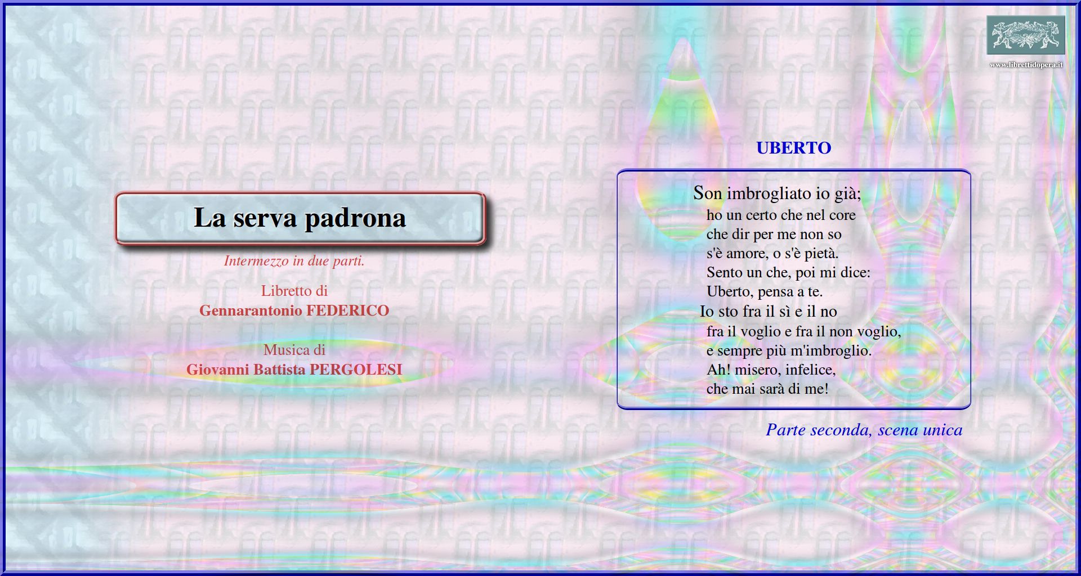Click the librettidopera cherub logo image

click(x=1025, y=35)
